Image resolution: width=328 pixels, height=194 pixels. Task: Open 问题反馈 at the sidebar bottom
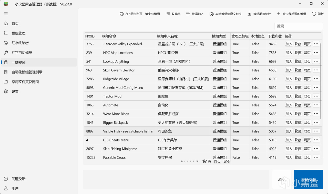pyautogui.click(x=39, y=179)
